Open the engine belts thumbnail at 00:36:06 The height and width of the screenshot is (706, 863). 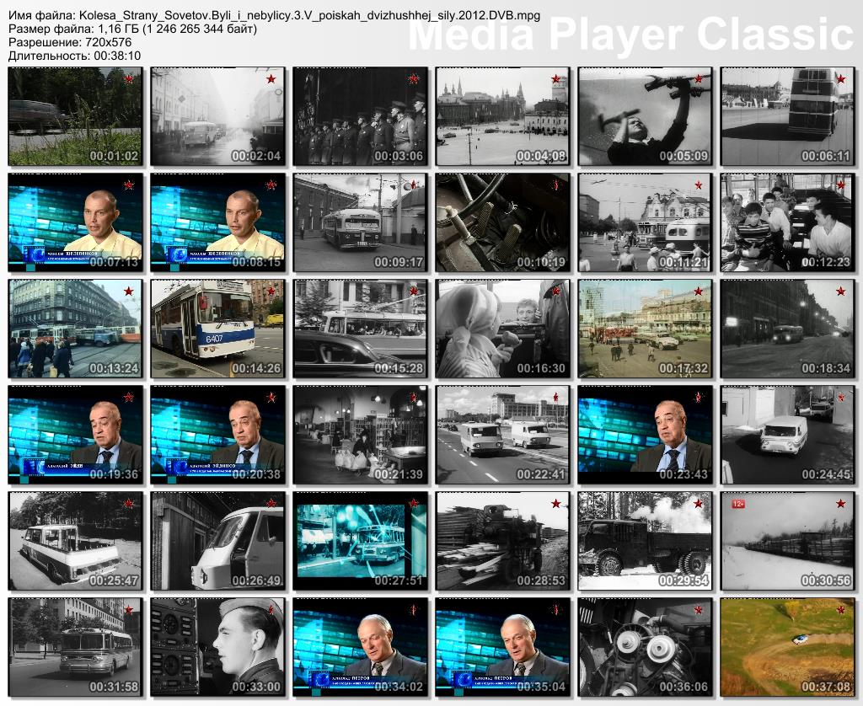pyautogui.click(x=646, y=648)
